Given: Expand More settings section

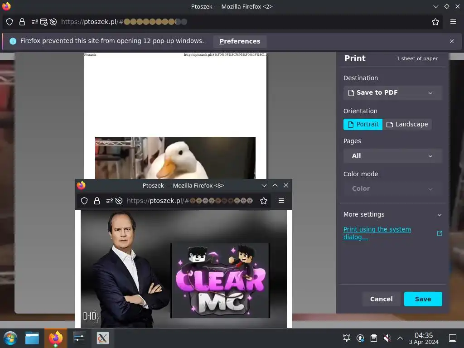Looking at the screenshot, I should point(392,214).
